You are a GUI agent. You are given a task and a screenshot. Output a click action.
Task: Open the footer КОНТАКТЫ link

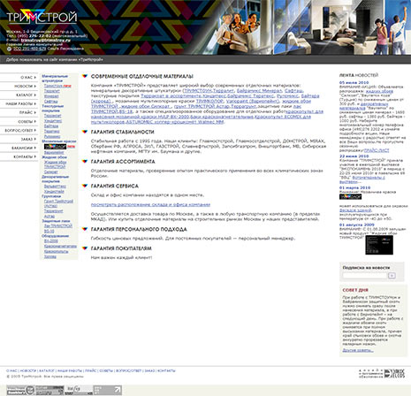coord(166,370)
